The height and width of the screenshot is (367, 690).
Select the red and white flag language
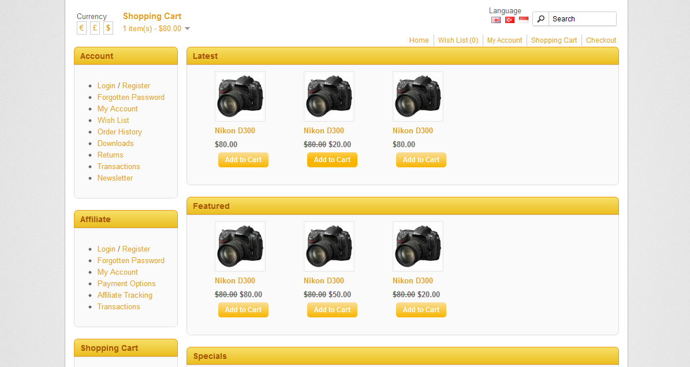pyautogui.click(x=524, y=20)
